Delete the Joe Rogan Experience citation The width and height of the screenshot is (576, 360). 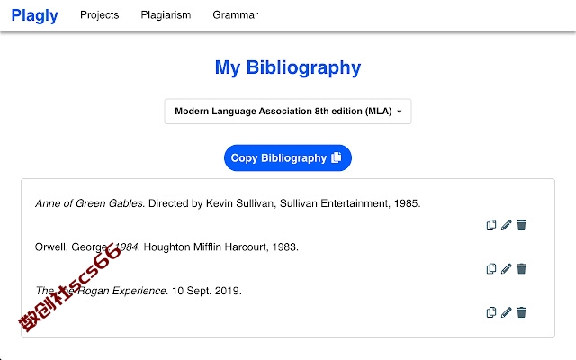pyautogui.click(x=521, y=312)
